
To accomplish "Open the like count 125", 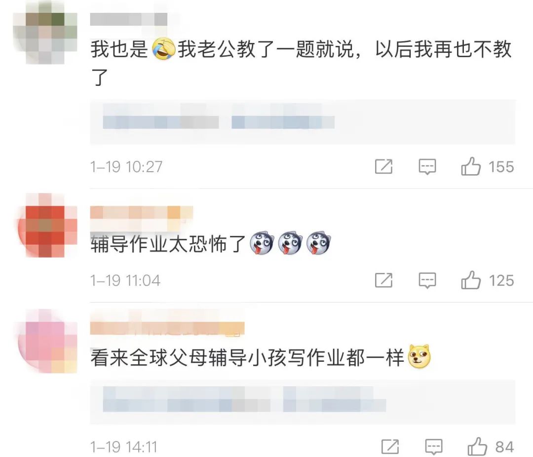I will pos(501,281).
